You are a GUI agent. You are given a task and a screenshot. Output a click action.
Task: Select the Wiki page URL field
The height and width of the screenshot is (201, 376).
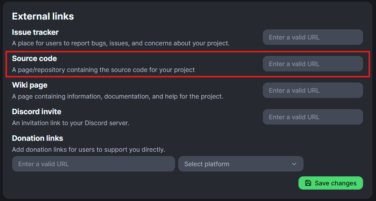point(313,90)
